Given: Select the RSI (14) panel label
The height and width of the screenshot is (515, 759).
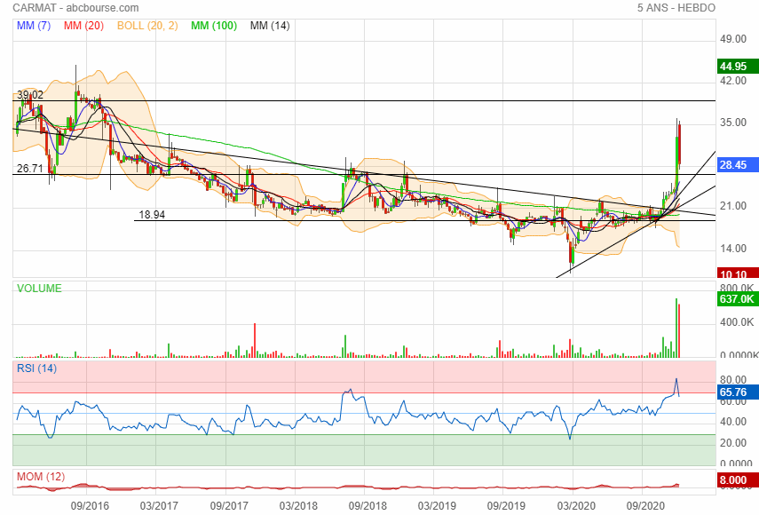Looking at the screenshot, I should [x=37, y=368].
